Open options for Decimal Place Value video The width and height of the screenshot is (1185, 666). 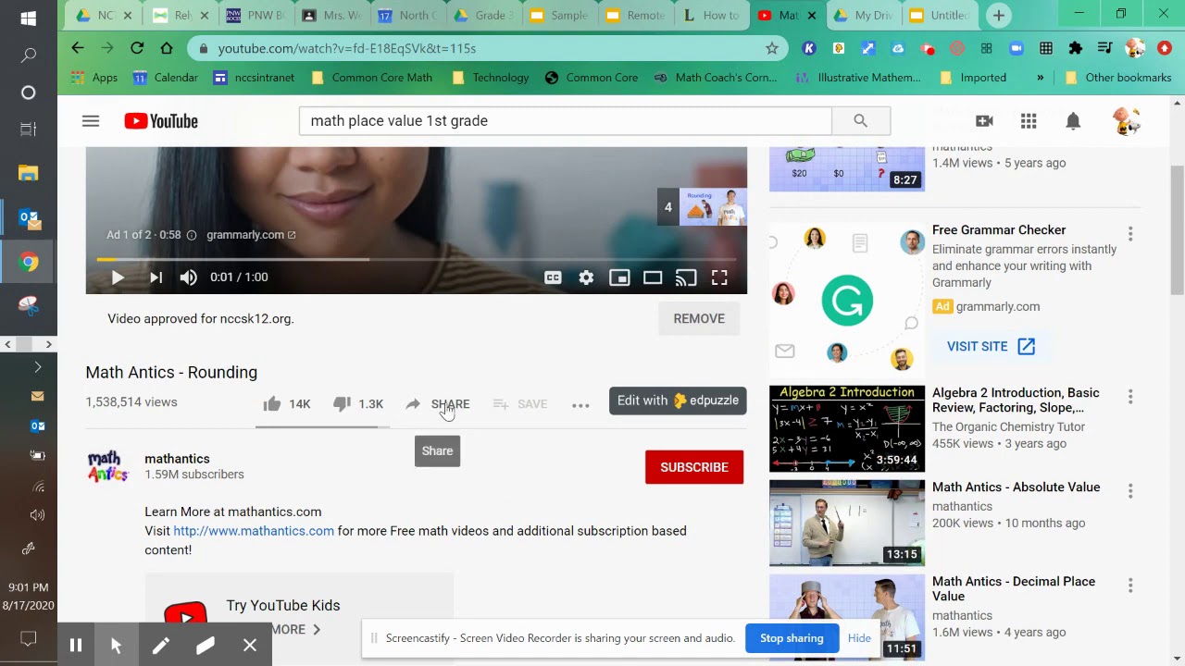tap(1130, 586)
